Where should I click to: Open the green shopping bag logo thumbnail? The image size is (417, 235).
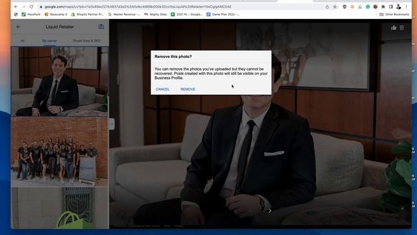(59, 208)
